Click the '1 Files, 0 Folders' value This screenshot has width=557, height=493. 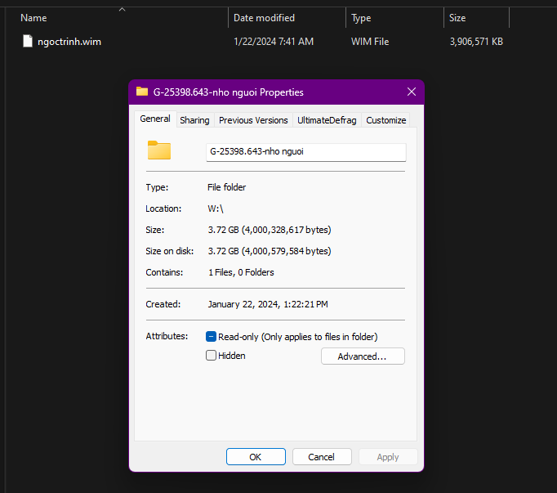(241, 272)
